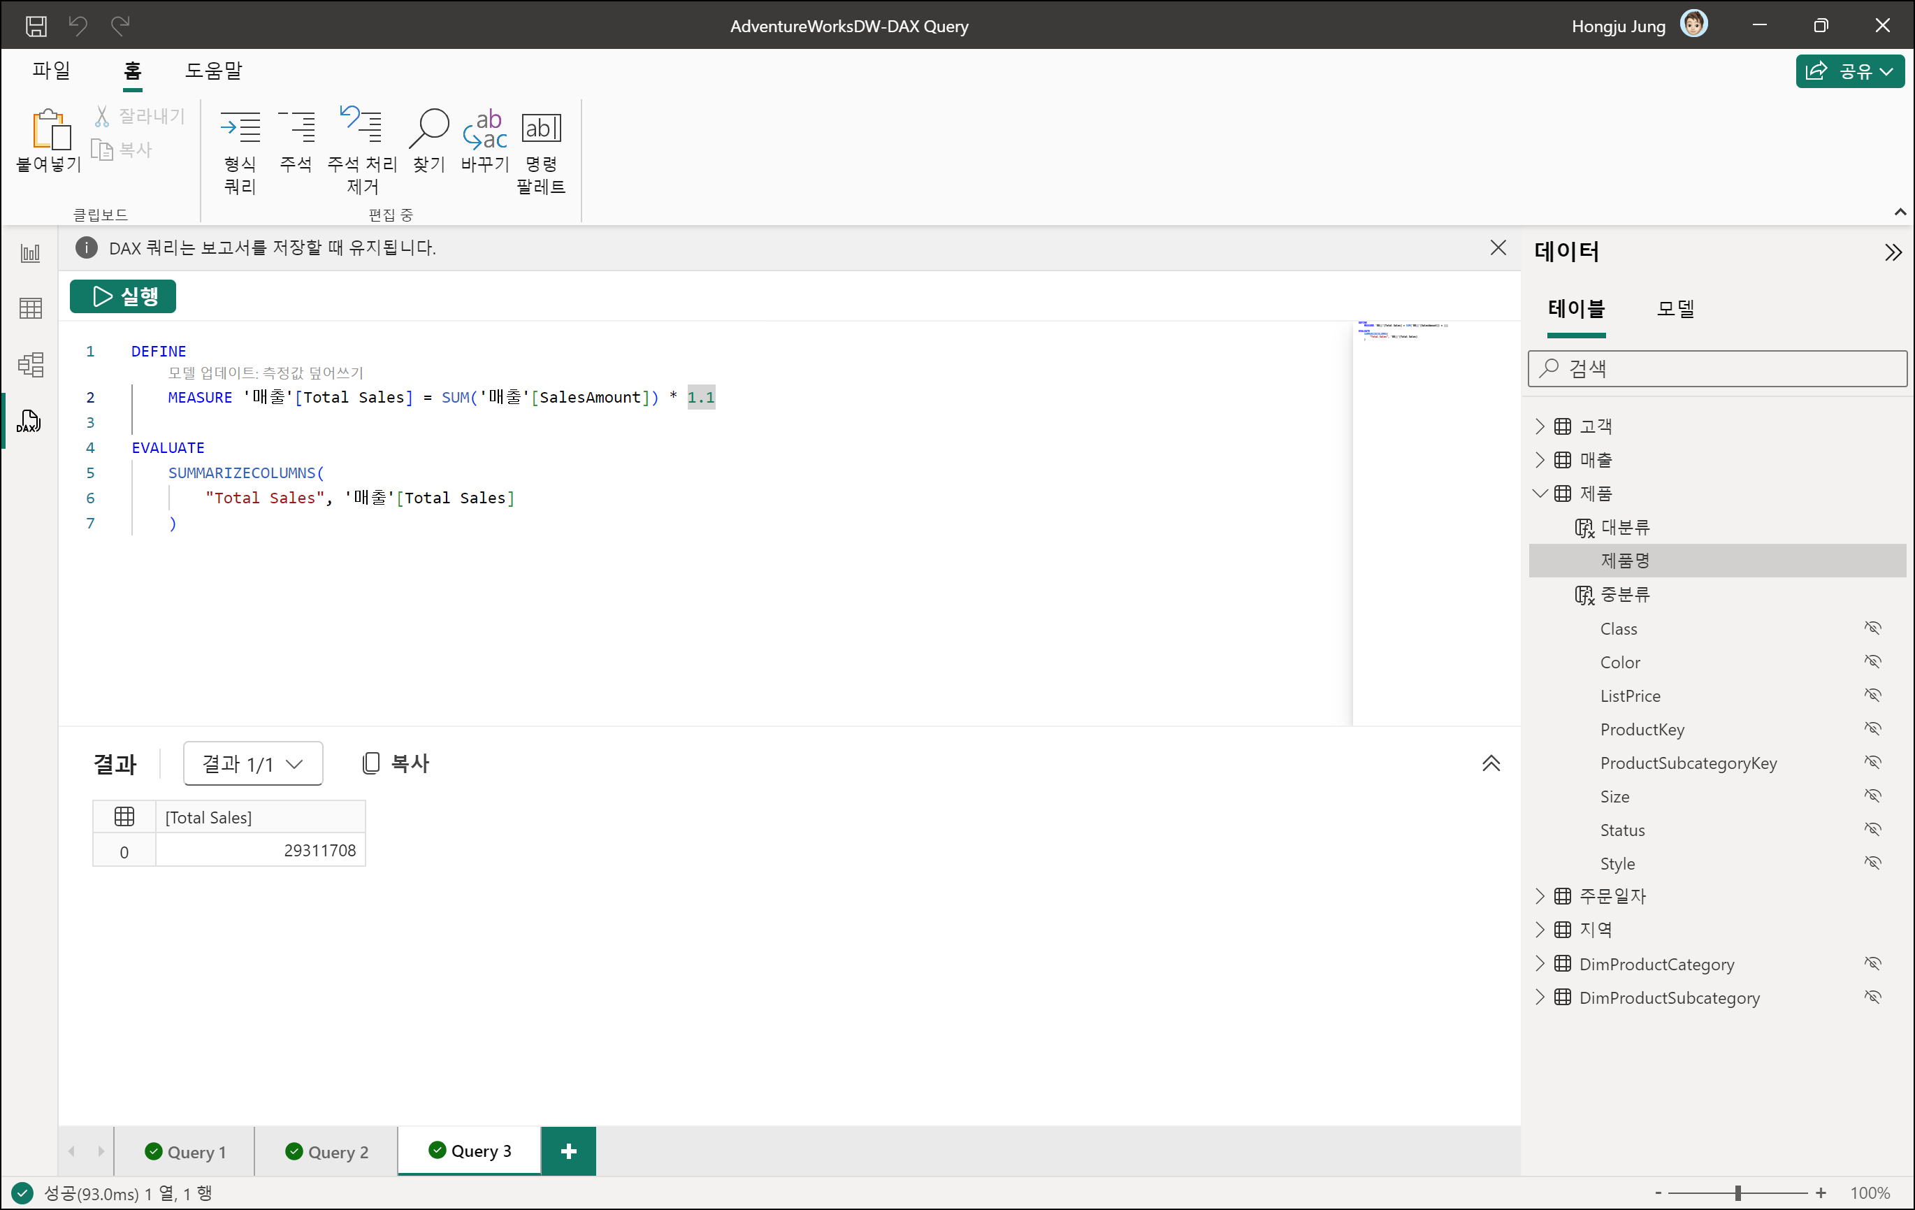Switch to Report view in left sidebar

[30, 254]
